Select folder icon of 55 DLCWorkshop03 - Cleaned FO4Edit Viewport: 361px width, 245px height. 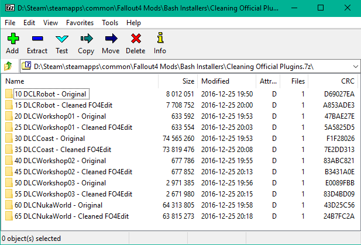click(x=9, y=194)
